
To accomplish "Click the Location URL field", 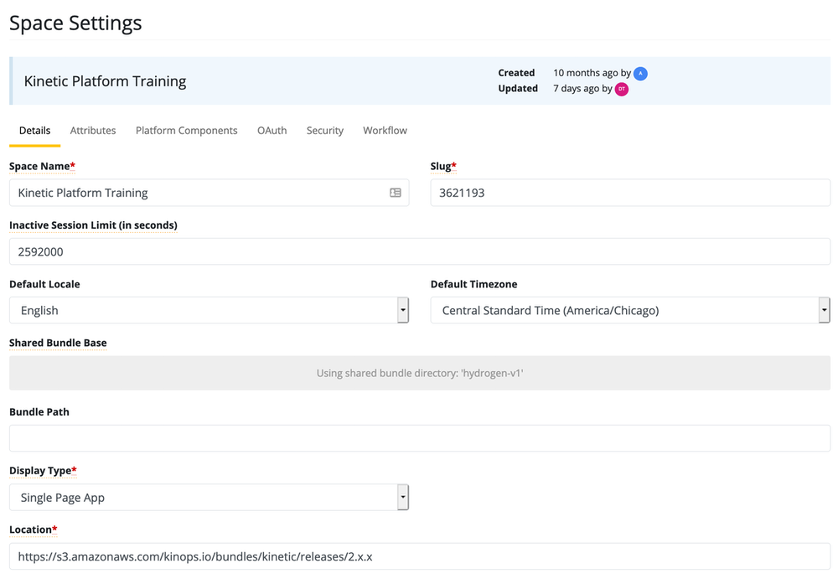I will (420, 556).
